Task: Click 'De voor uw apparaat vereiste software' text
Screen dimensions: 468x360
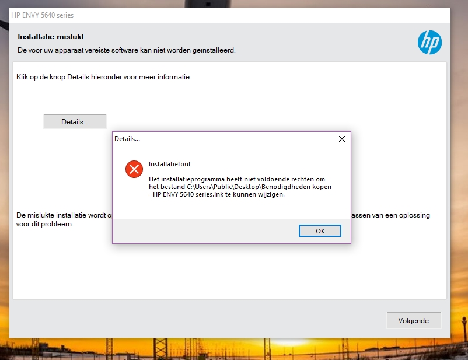Action: click(x=127, y=50)
